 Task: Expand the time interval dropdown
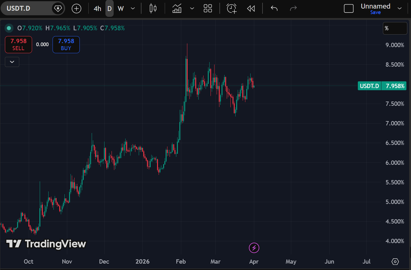[x=133, y=9]
